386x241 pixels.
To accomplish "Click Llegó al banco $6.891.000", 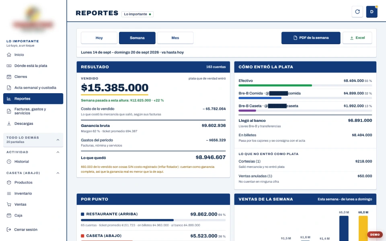I will [x=360, y=120].
